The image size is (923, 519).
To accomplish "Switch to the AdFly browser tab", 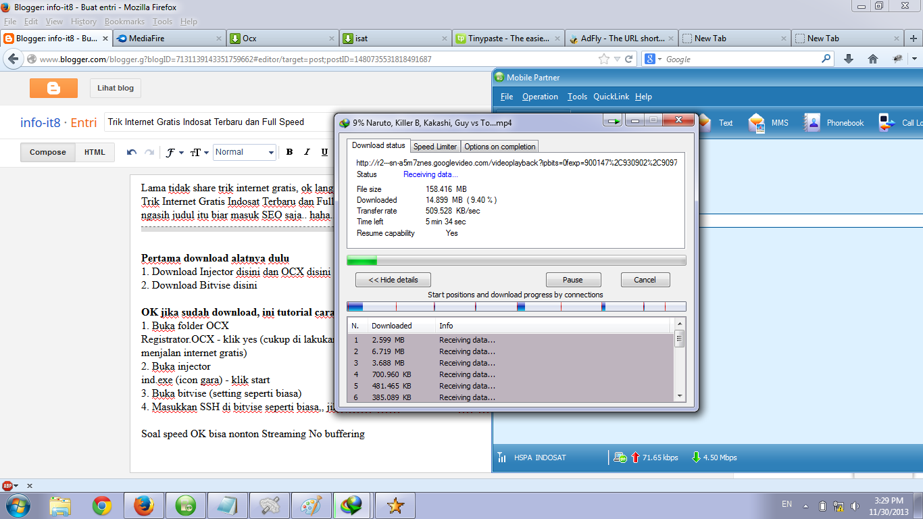I will click(x=621, y=39).
